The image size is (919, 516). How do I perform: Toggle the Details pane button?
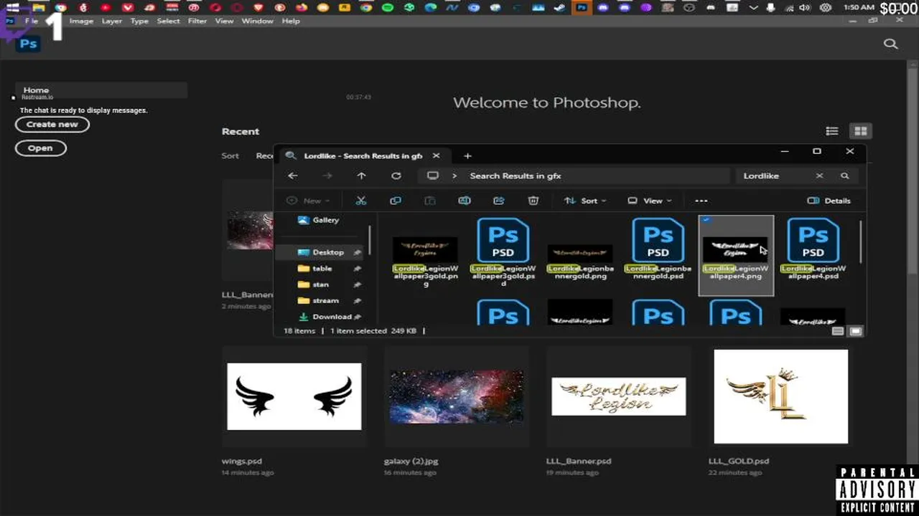(829, 201)
